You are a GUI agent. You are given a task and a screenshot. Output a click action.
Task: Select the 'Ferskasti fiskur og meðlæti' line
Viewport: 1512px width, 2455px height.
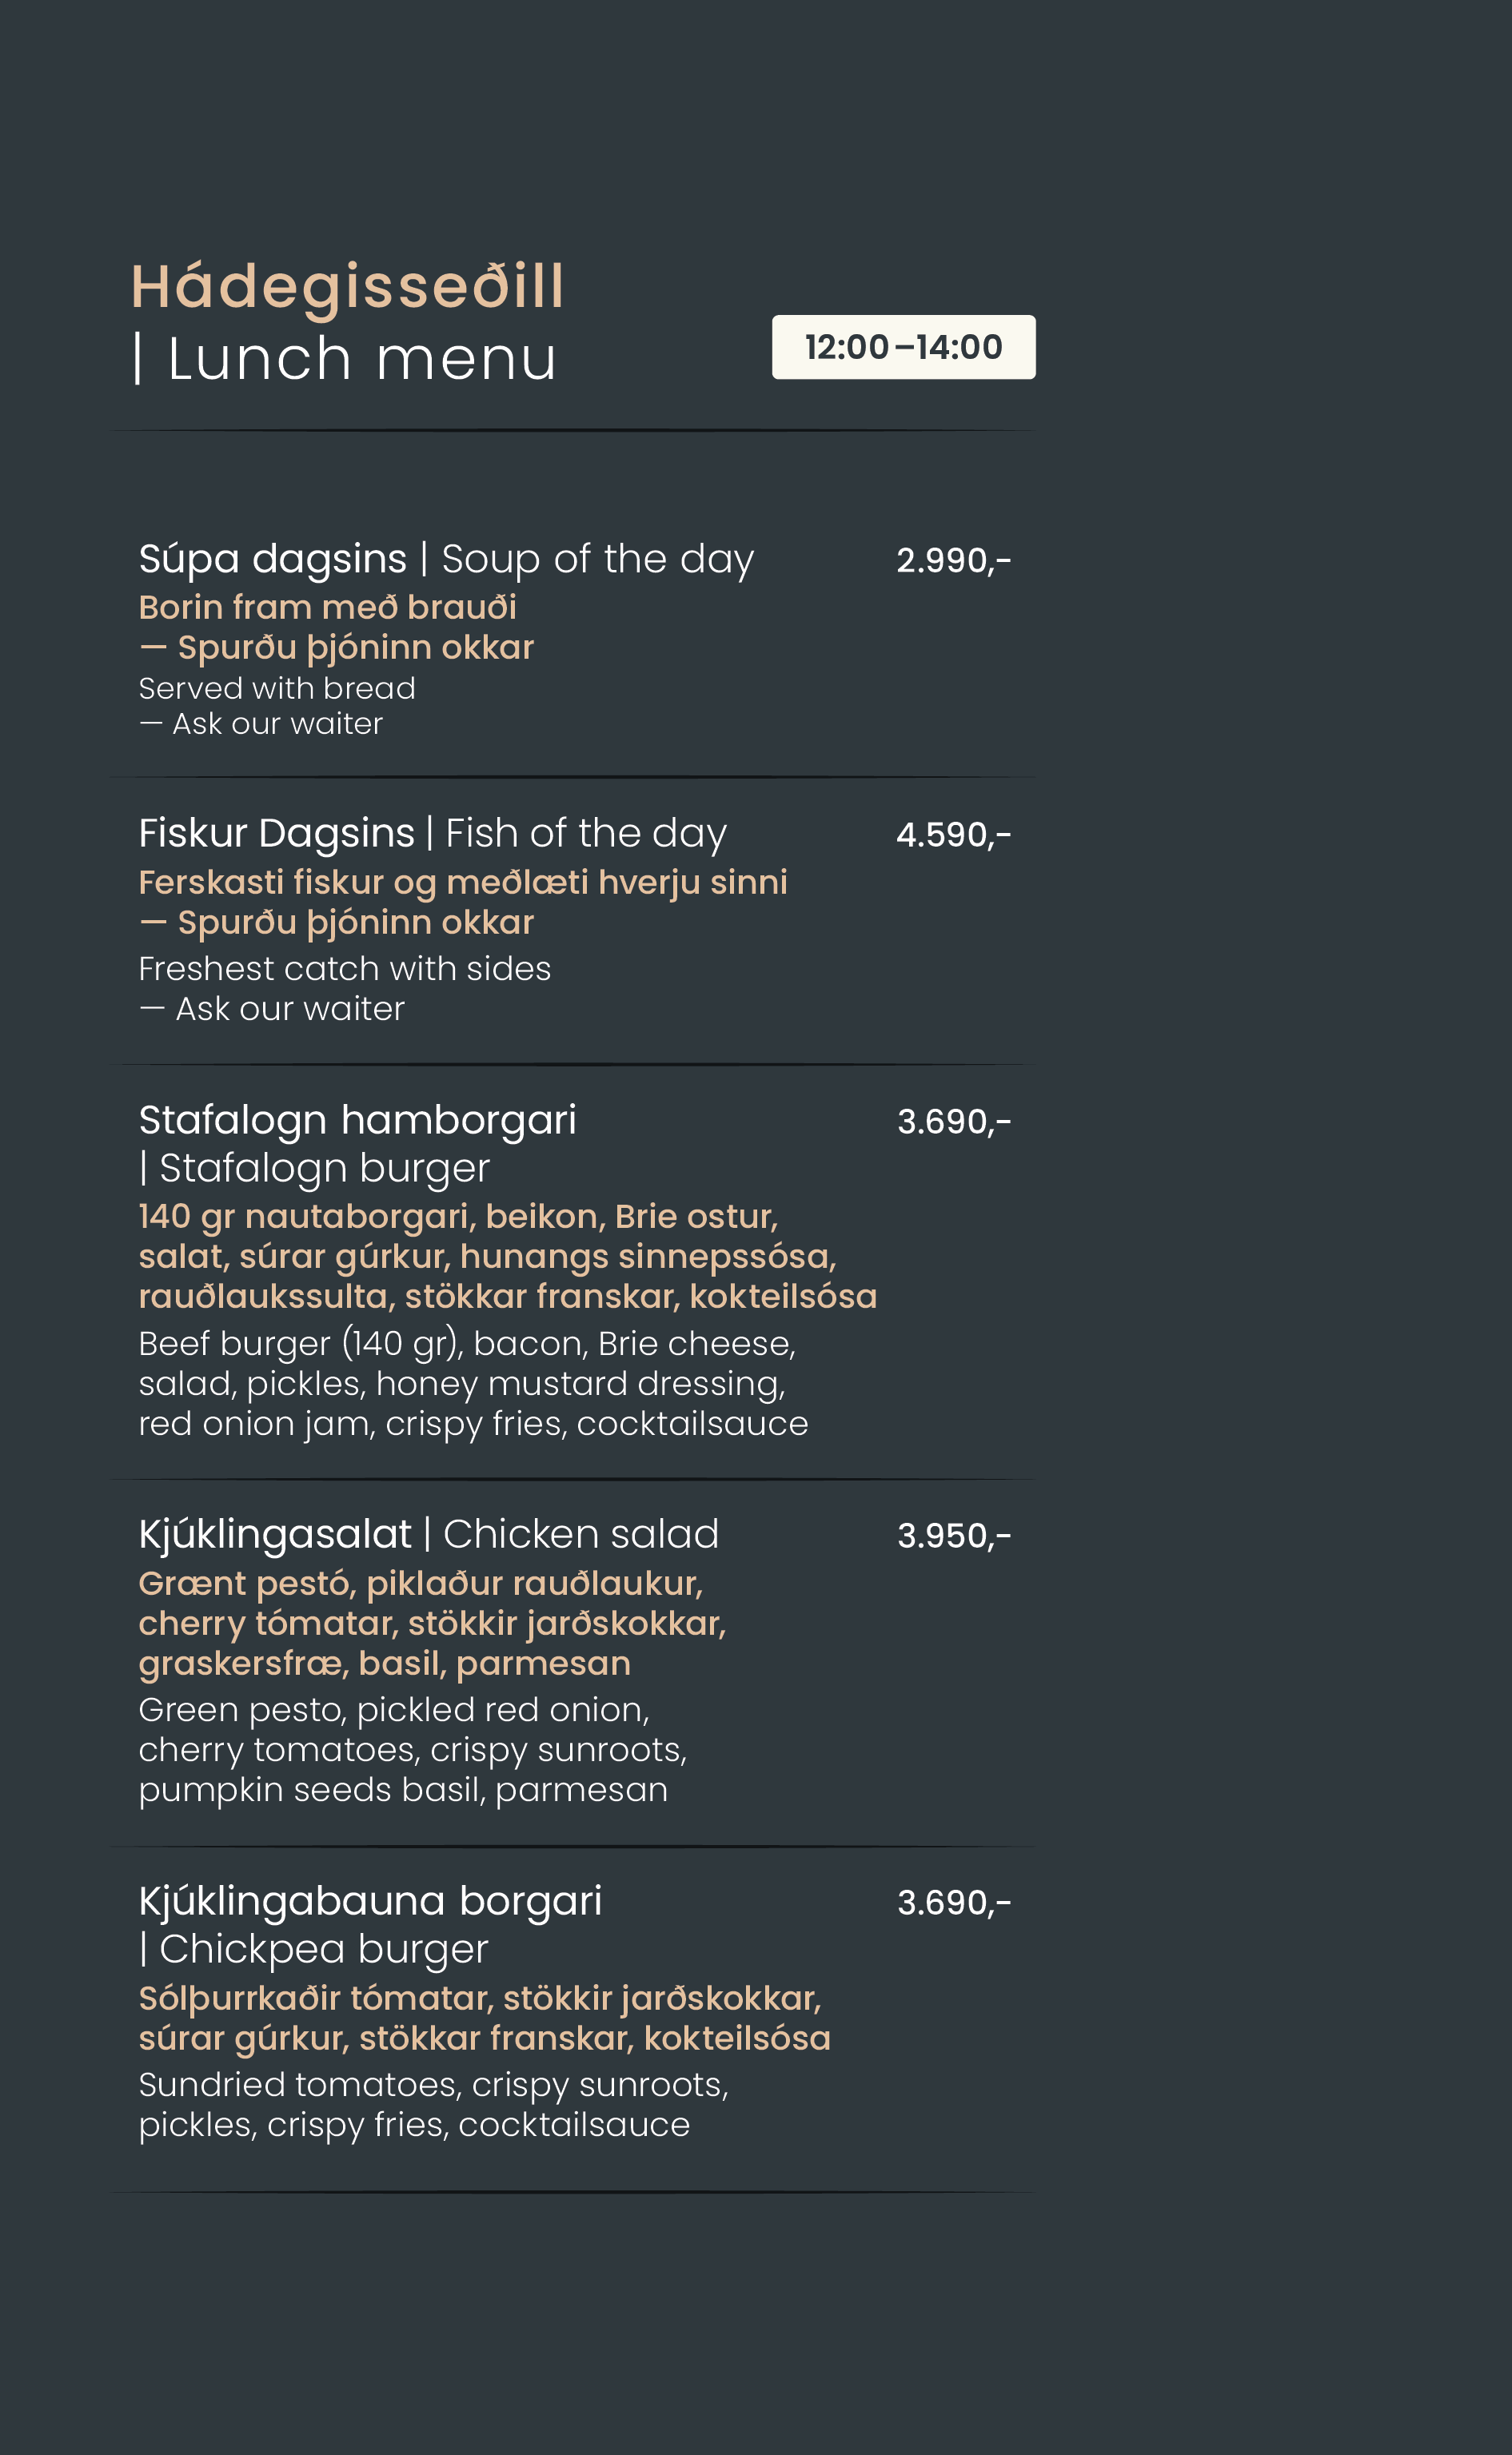(462, 883)
